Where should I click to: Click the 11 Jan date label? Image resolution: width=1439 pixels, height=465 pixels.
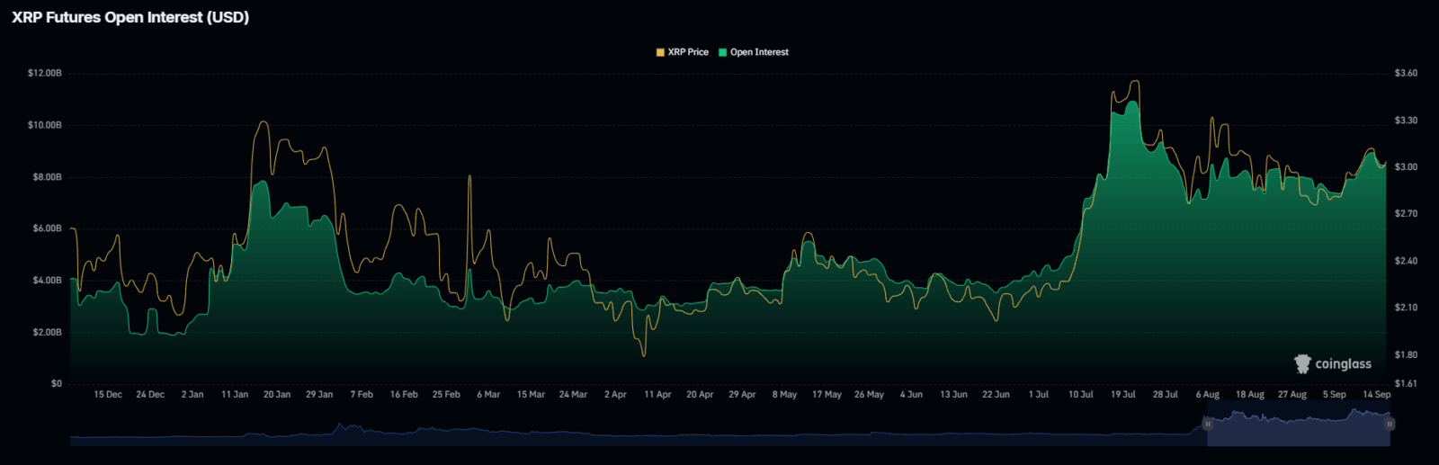[235, 395]
